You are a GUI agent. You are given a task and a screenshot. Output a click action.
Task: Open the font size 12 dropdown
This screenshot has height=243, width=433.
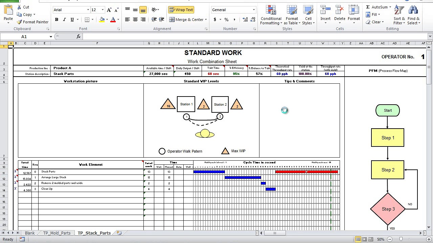pyautogui.click(x=102, y=10)
